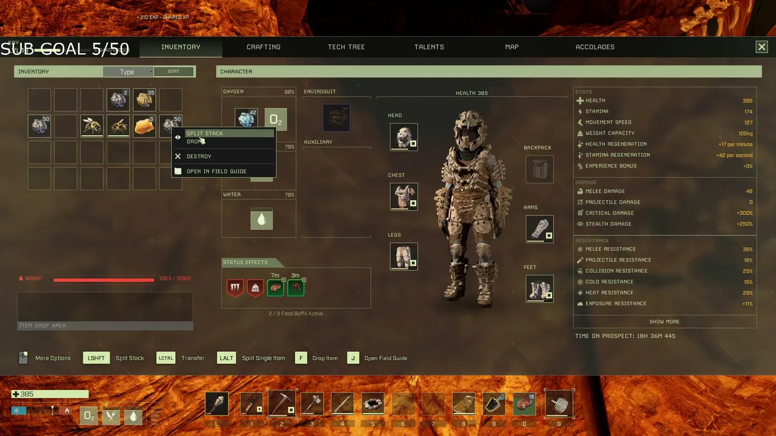Select the axe in hotbar slot 3
This screenshot has height=436, width=776.
click(312, 403)
